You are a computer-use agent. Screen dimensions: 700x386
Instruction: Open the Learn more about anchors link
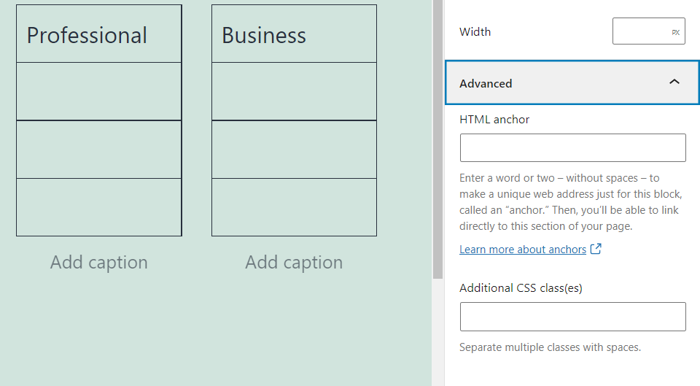pyautogui.click(x=522, y=250)
